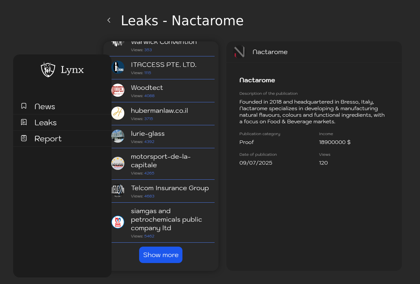Click the publication date 09/07/2025
This screenshot has width=420, height=284.
pyautogui.click(x=256, y=163)
